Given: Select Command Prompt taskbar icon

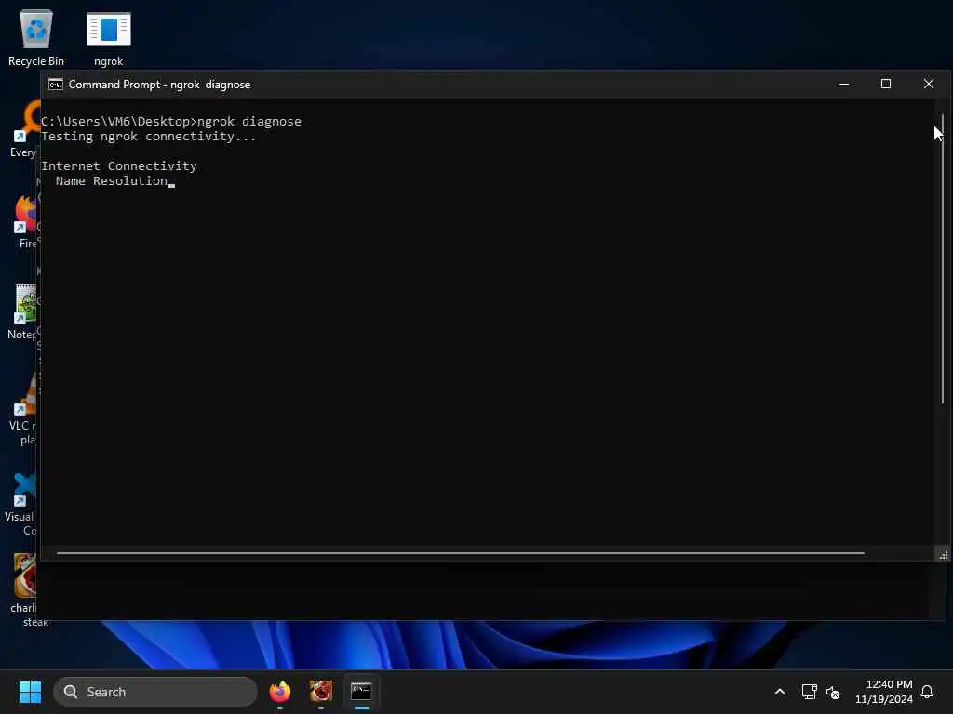Looking at the screenshot, I should tap(362, 692).
